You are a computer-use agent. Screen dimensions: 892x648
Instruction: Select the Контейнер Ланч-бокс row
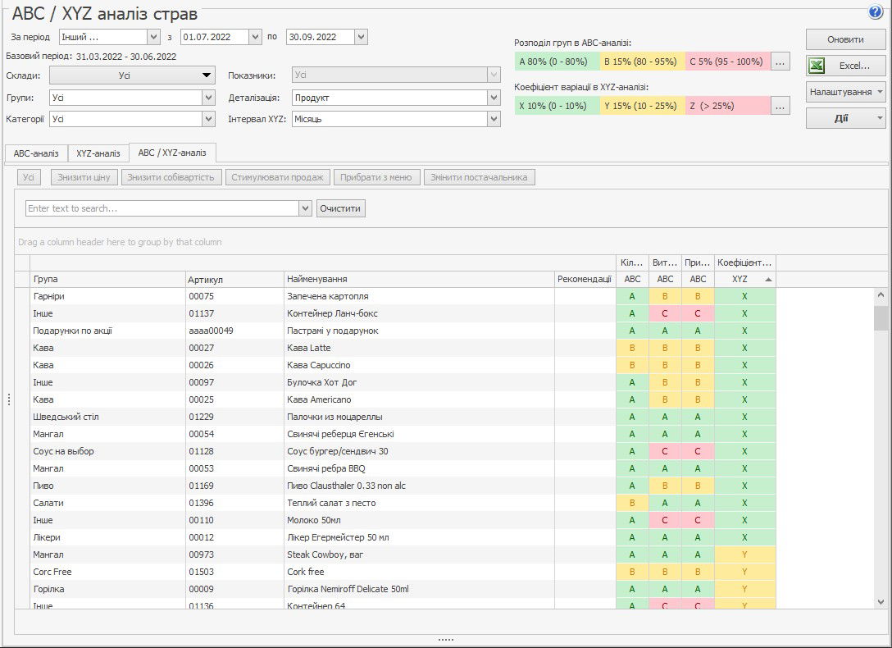[403, 313]
